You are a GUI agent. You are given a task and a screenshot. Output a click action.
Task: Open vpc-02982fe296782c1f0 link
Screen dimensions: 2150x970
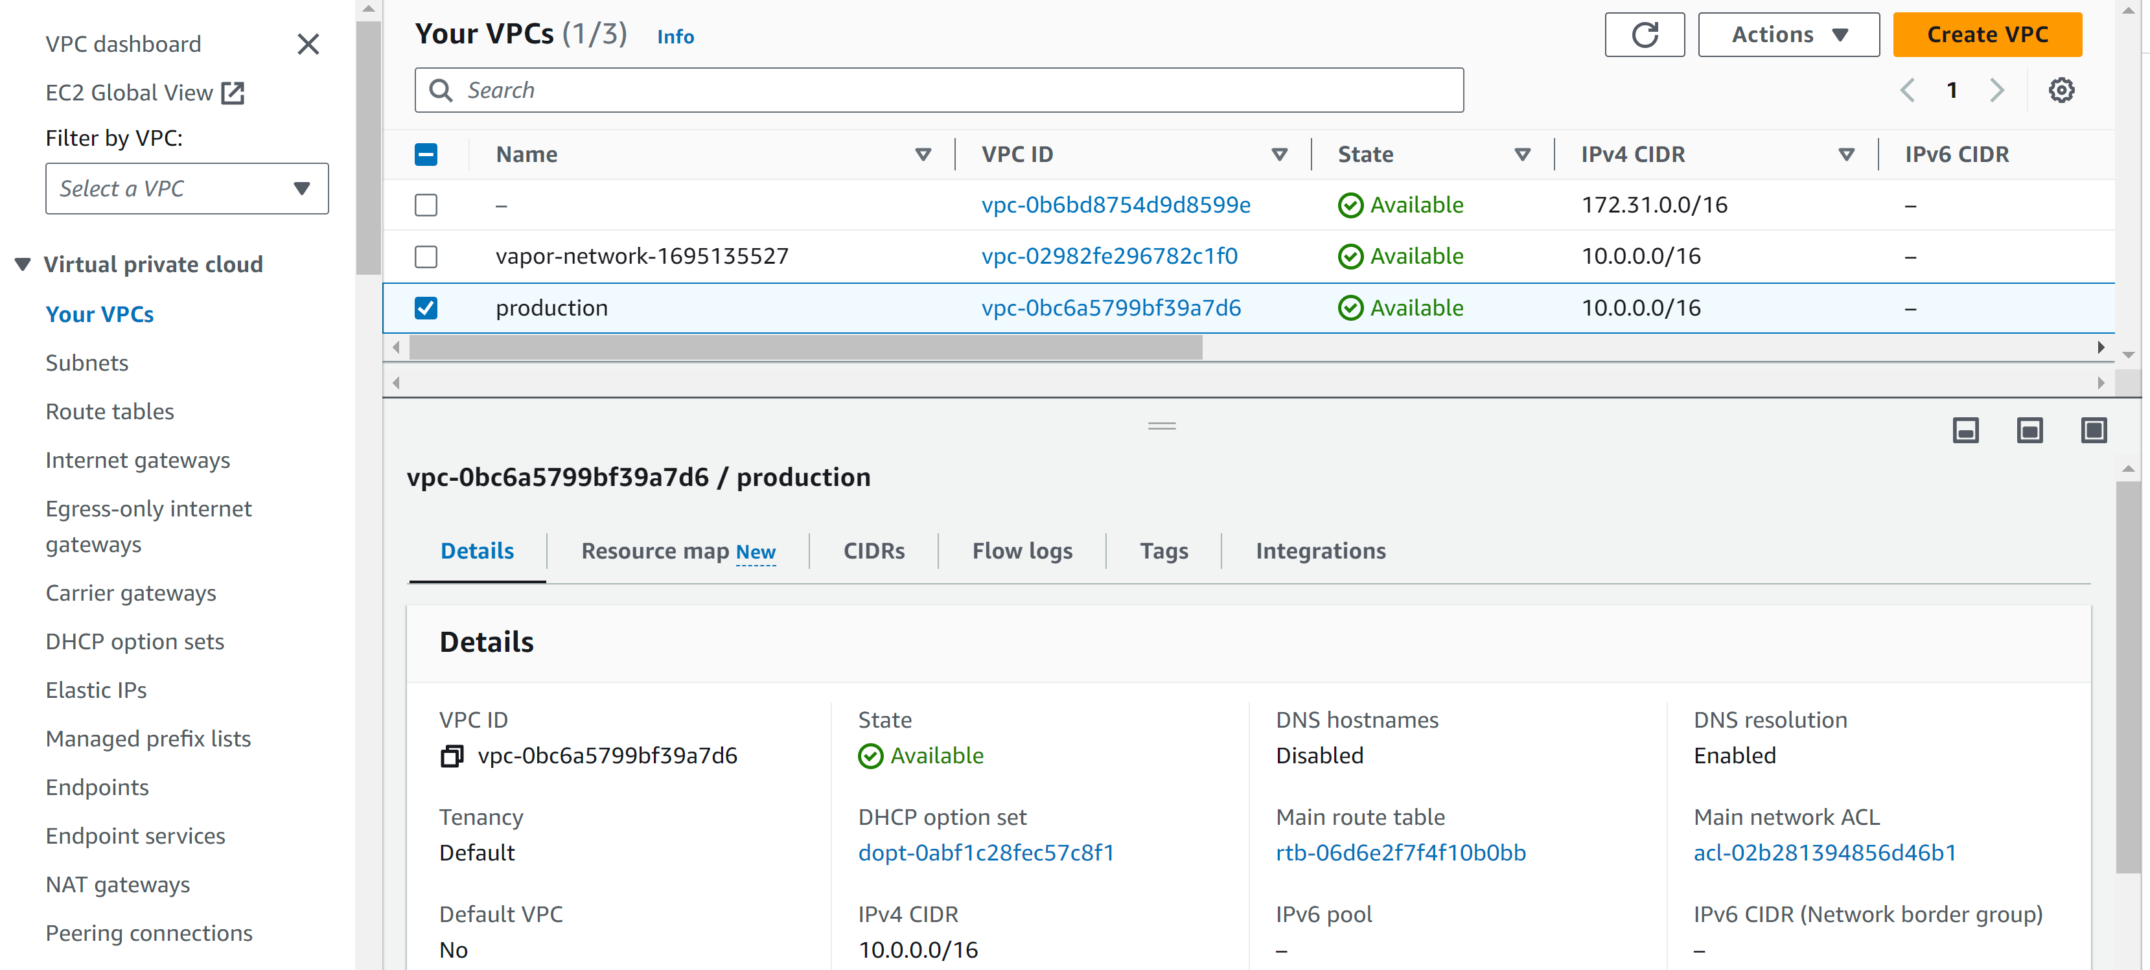click(1109, 257)
